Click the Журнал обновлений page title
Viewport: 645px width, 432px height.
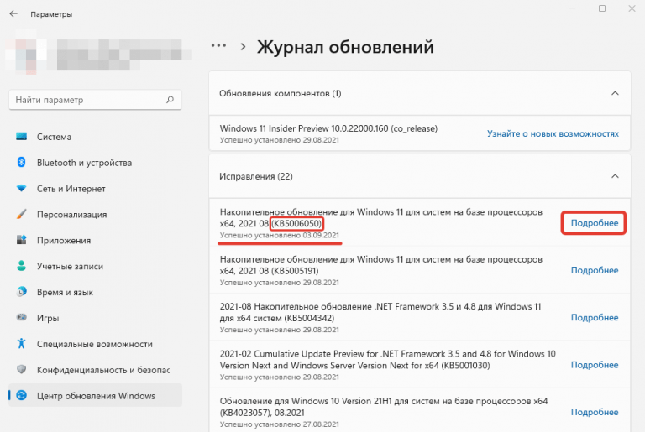tap(345, 47)
